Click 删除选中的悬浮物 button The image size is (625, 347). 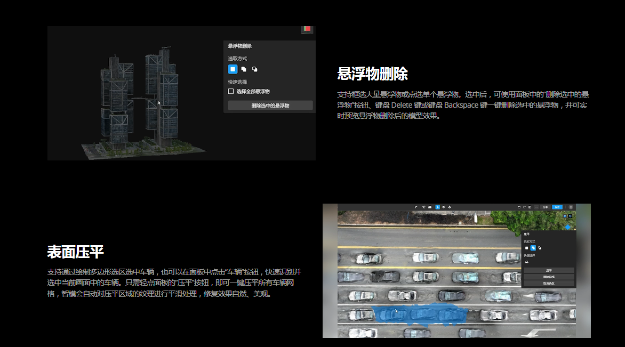click(270, 106)
